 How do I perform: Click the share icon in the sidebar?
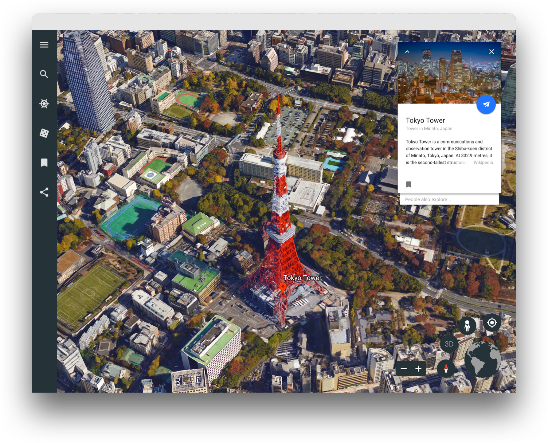click(44, 192)
